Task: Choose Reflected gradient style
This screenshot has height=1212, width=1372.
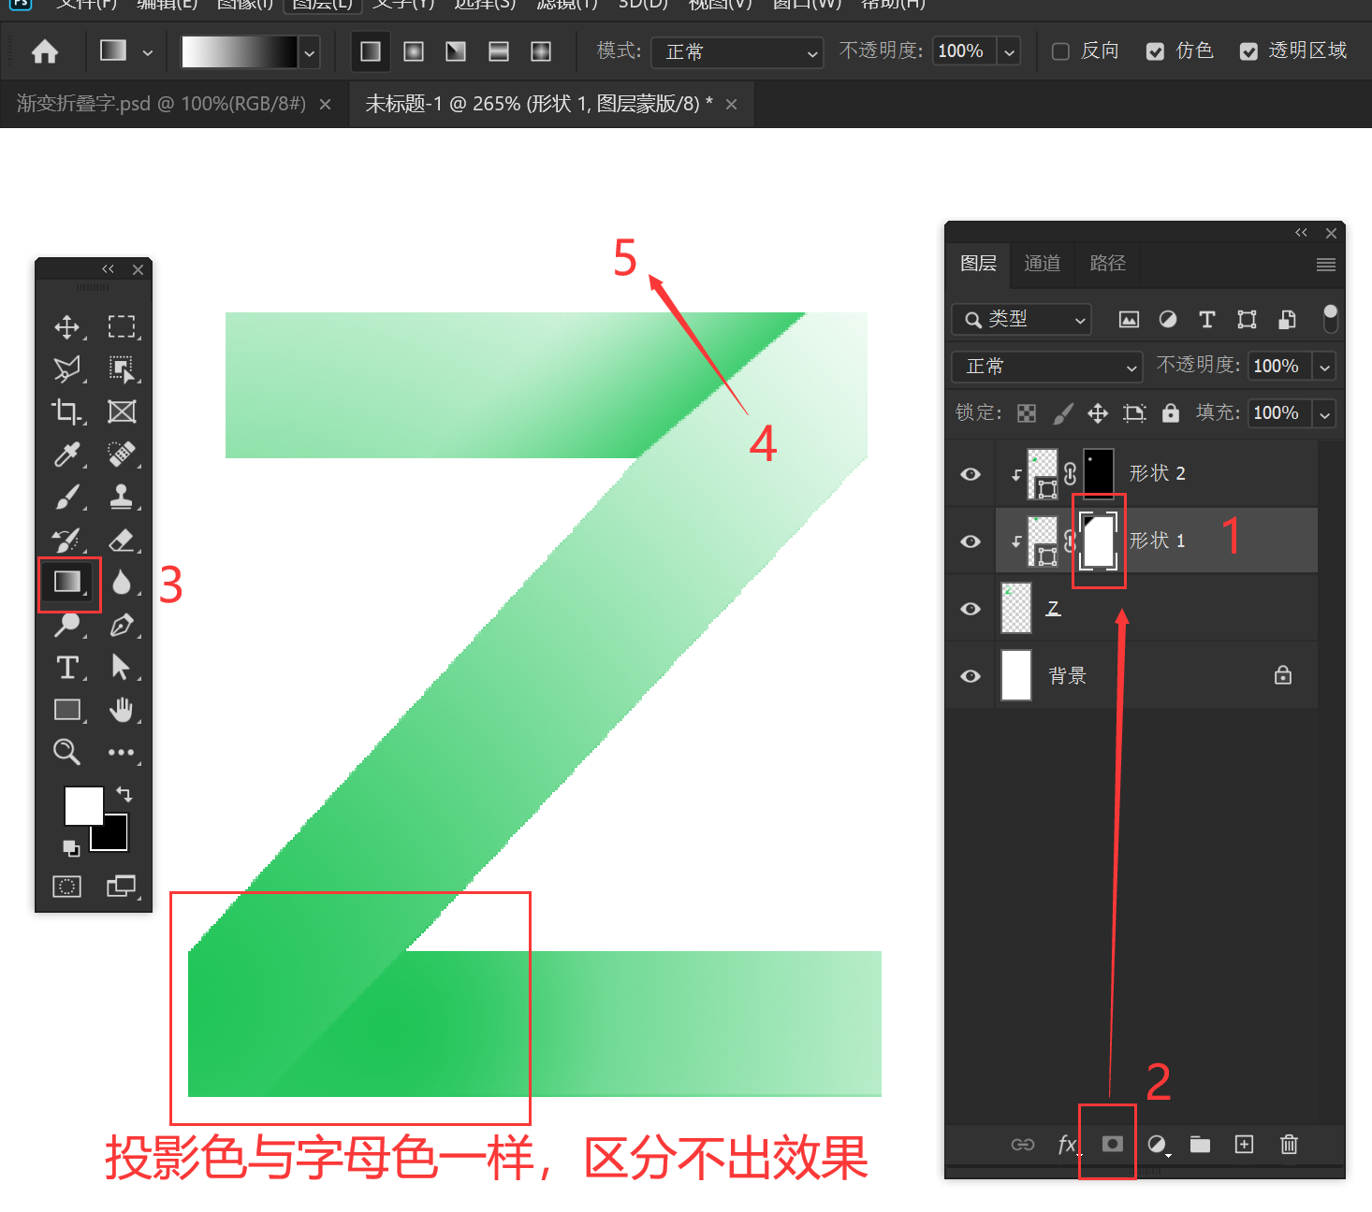Action: coord(499,51)
